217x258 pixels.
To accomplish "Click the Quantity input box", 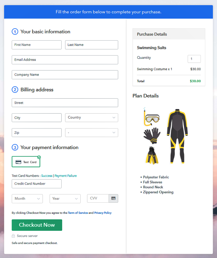I will 194,59.
